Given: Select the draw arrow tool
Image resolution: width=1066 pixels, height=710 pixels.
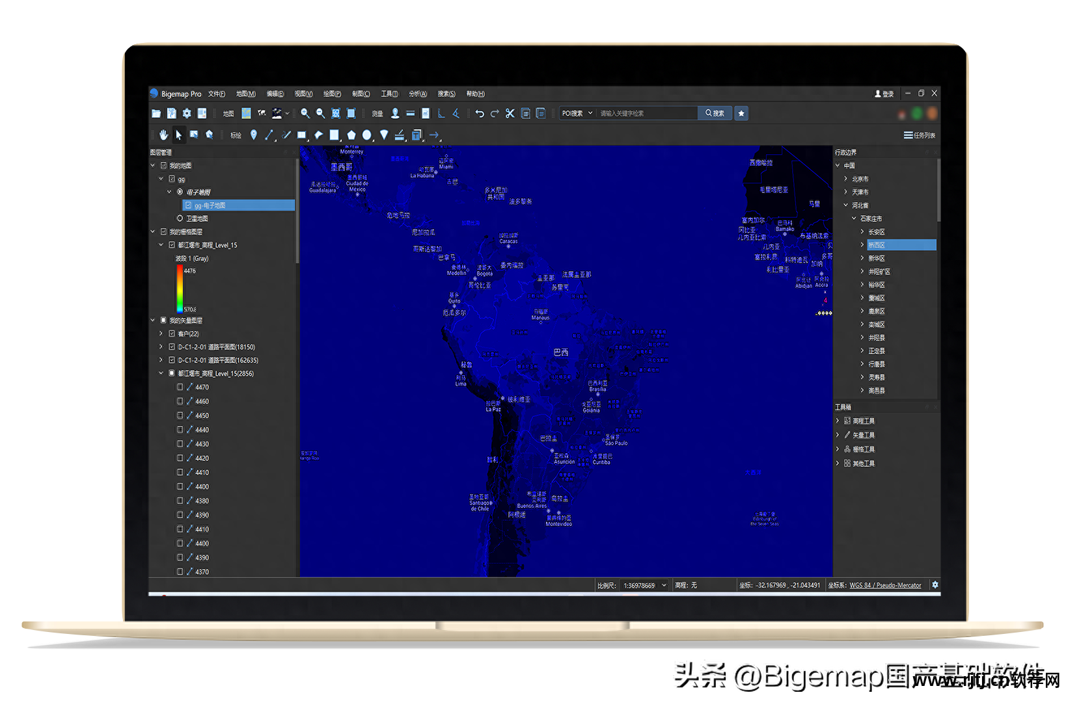Looking at the screenshot, I should [434, 135].
